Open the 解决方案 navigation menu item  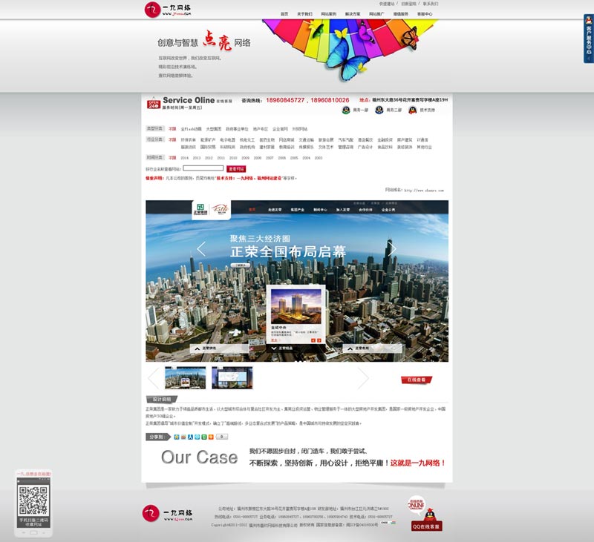coord(353,14)
